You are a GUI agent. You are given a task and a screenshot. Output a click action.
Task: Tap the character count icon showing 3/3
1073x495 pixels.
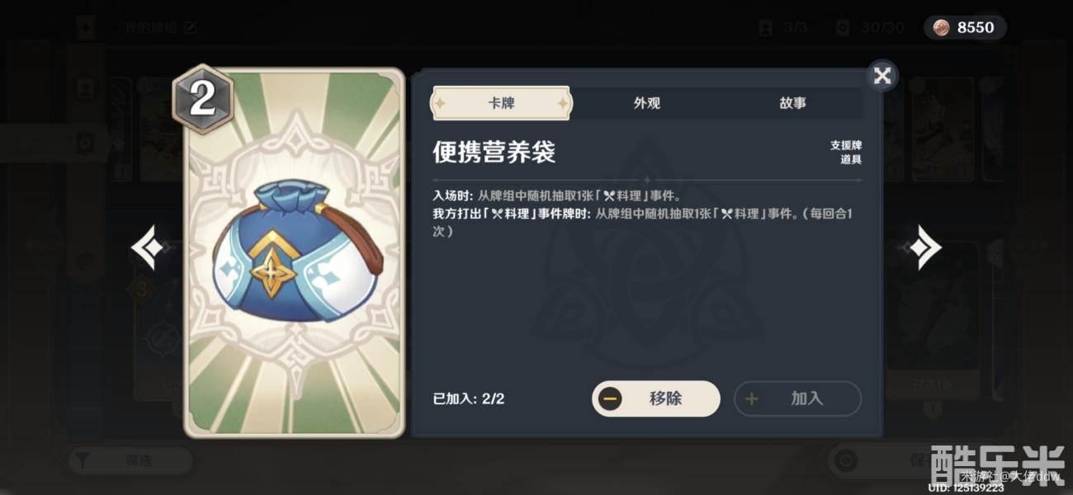765,27
